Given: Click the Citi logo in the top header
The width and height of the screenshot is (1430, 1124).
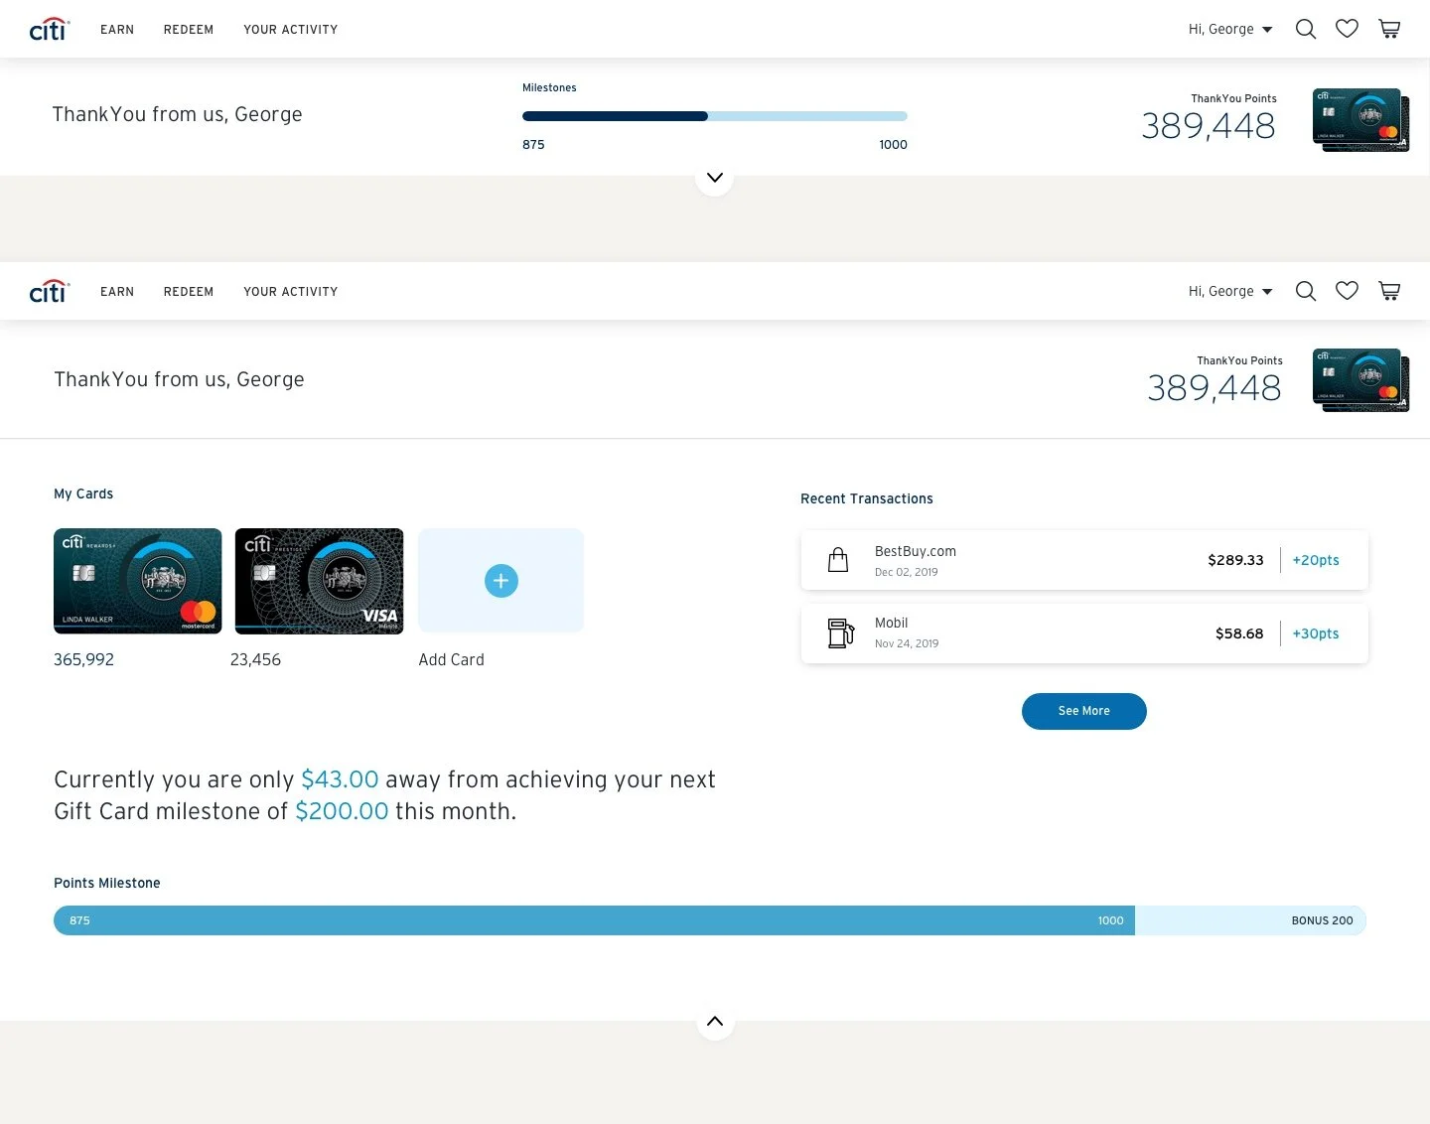Looking at the screenshot, I should [50, 29].
